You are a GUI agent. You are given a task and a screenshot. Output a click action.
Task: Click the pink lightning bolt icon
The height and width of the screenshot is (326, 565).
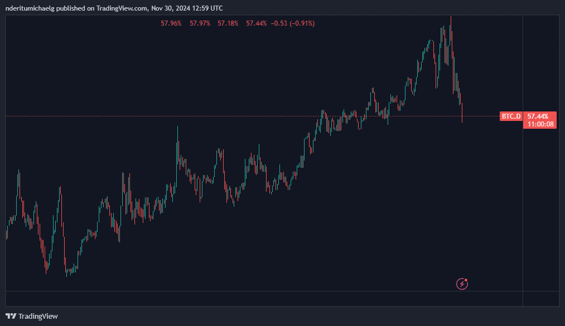coord(462,284)
